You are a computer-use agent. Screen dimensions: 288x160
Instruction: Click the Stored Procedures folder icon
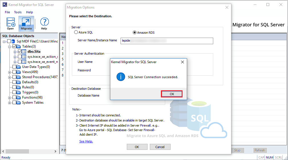[x=18, y=77]
